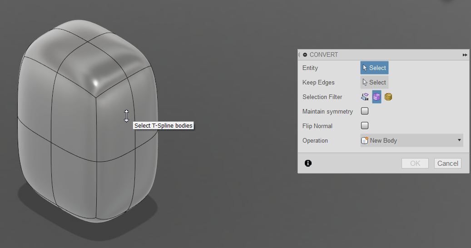471x248 pixels.
Task: Pick the gold mesh body filter icon
Action: click(388, 97)
